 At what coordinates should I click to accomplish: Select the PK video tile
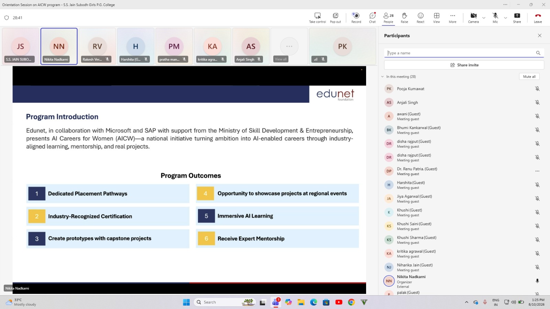(342, 46)
